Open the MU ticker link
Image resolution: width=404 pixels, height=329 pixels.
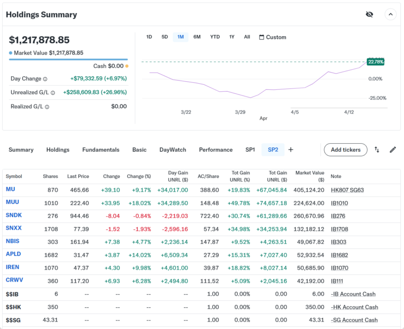pyautogui.click(x=10, y=189)
